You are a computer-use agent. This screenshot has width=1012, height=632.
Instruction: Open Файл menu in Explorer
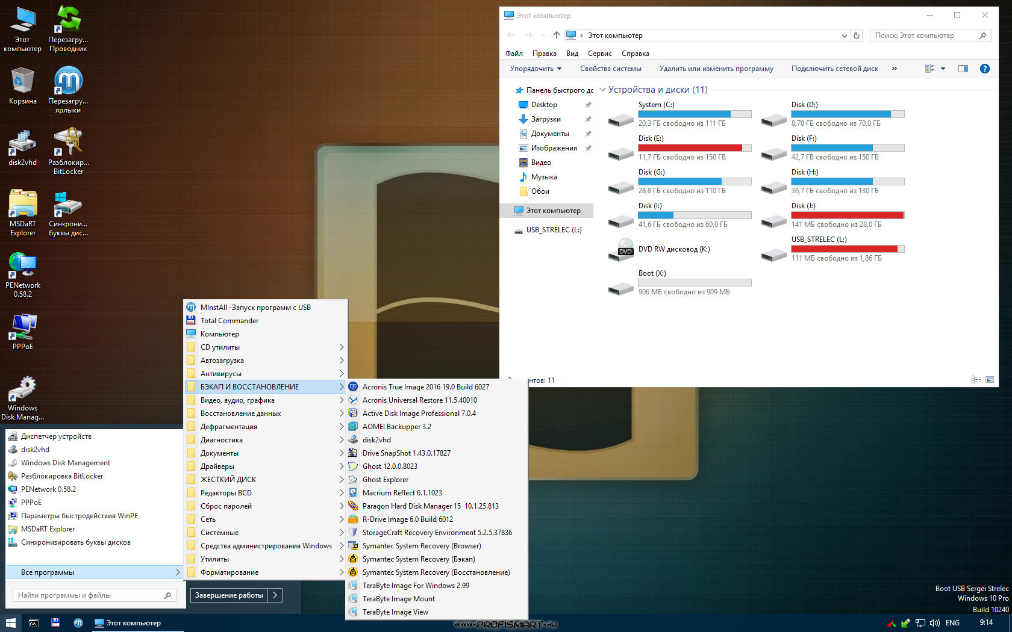pyautogui.click(x=514, y=54)
